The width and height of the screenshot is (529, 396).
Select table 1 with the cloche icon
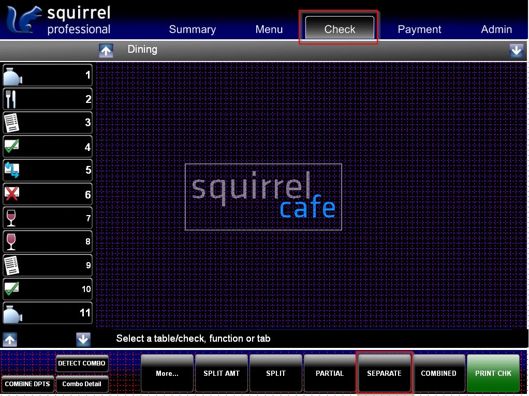pos(48,75)
